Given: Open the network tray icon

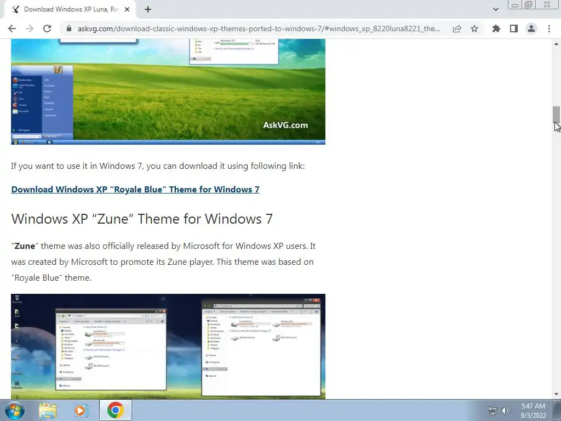Looking at the screenshot, I should (493, 411).
